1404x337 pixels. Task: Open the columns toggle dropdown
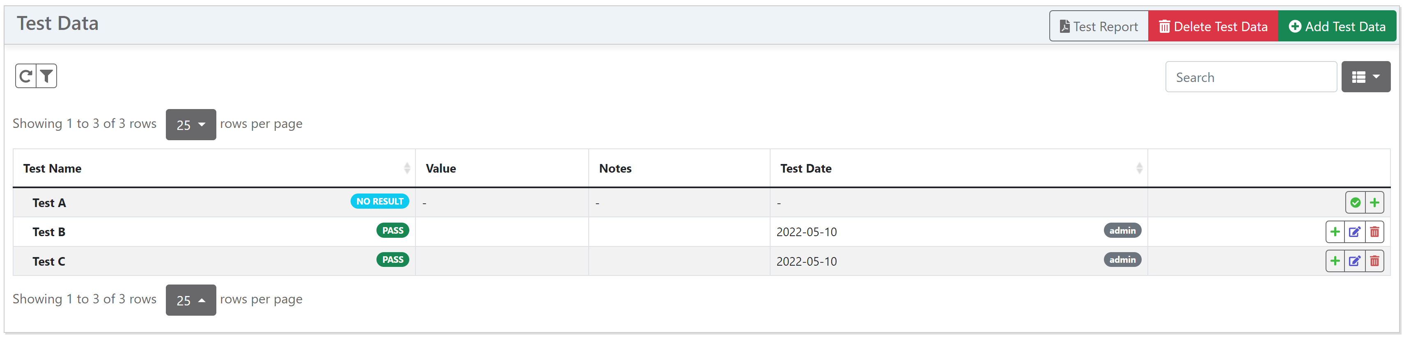(1365, 77)
